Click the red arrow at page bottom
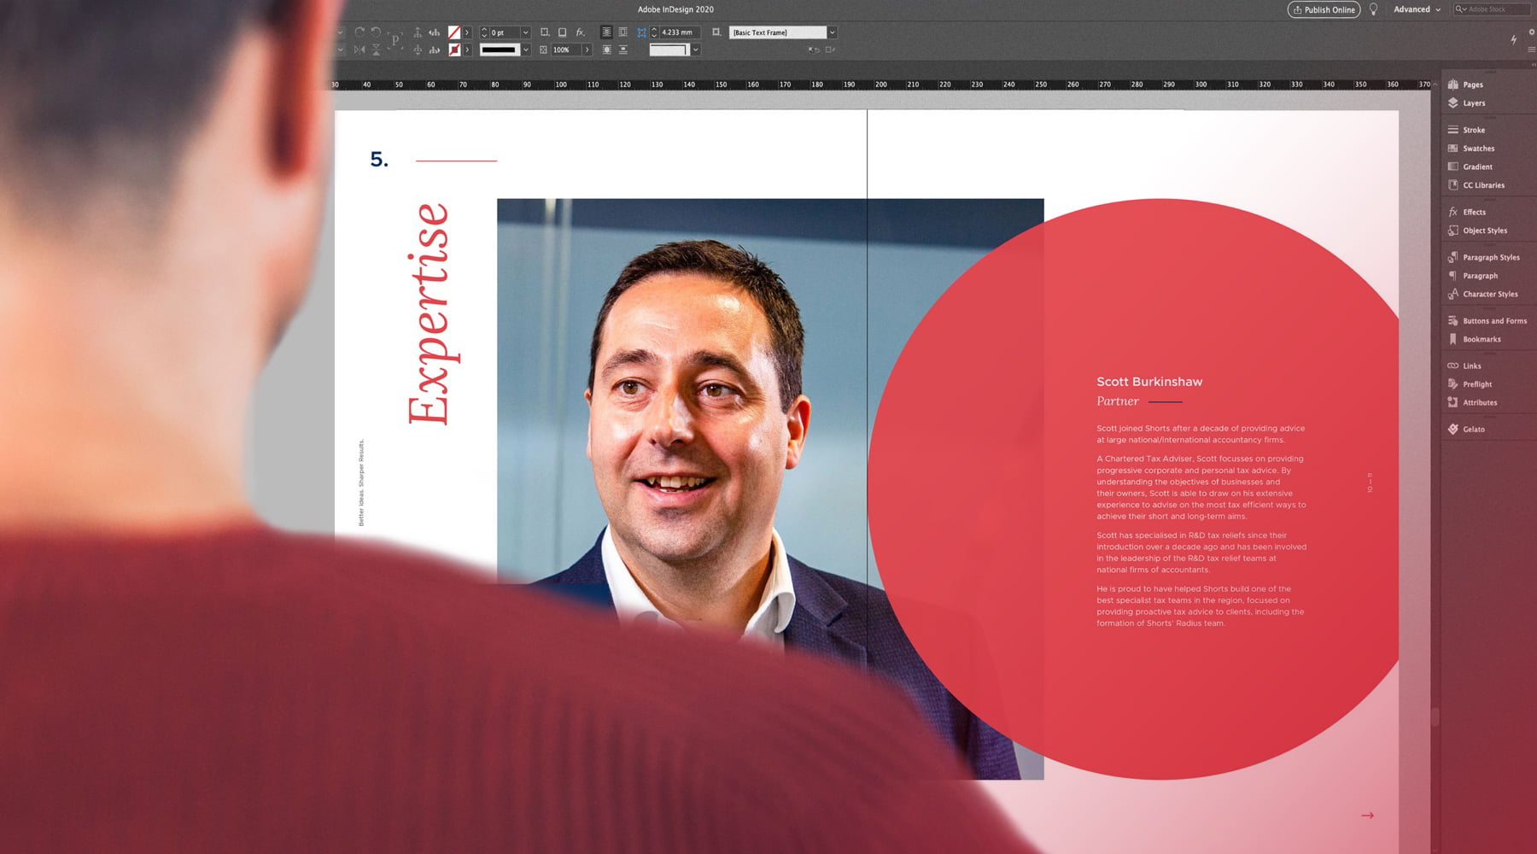This screenshot has width=1537, height=854. (1367, 816)
